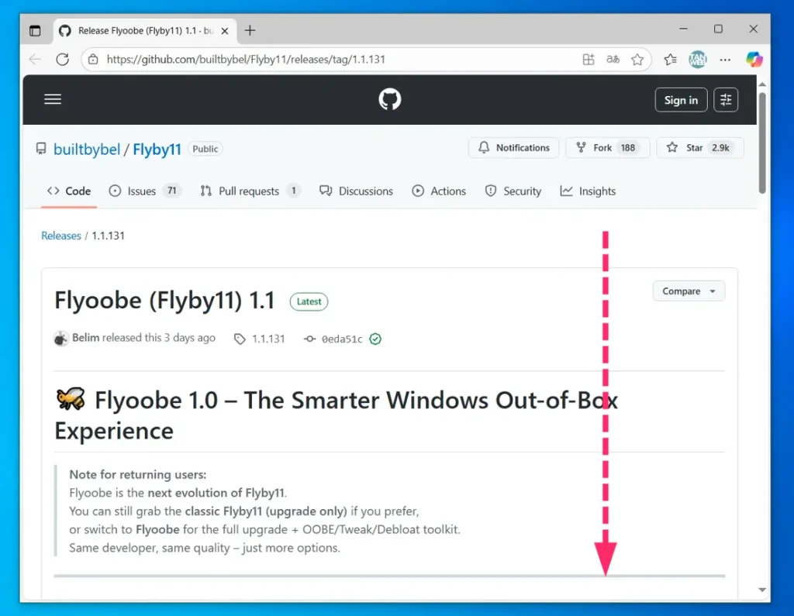
Task: Click the repository icon beside builtbybel
Action: click(x=41, y=149)
